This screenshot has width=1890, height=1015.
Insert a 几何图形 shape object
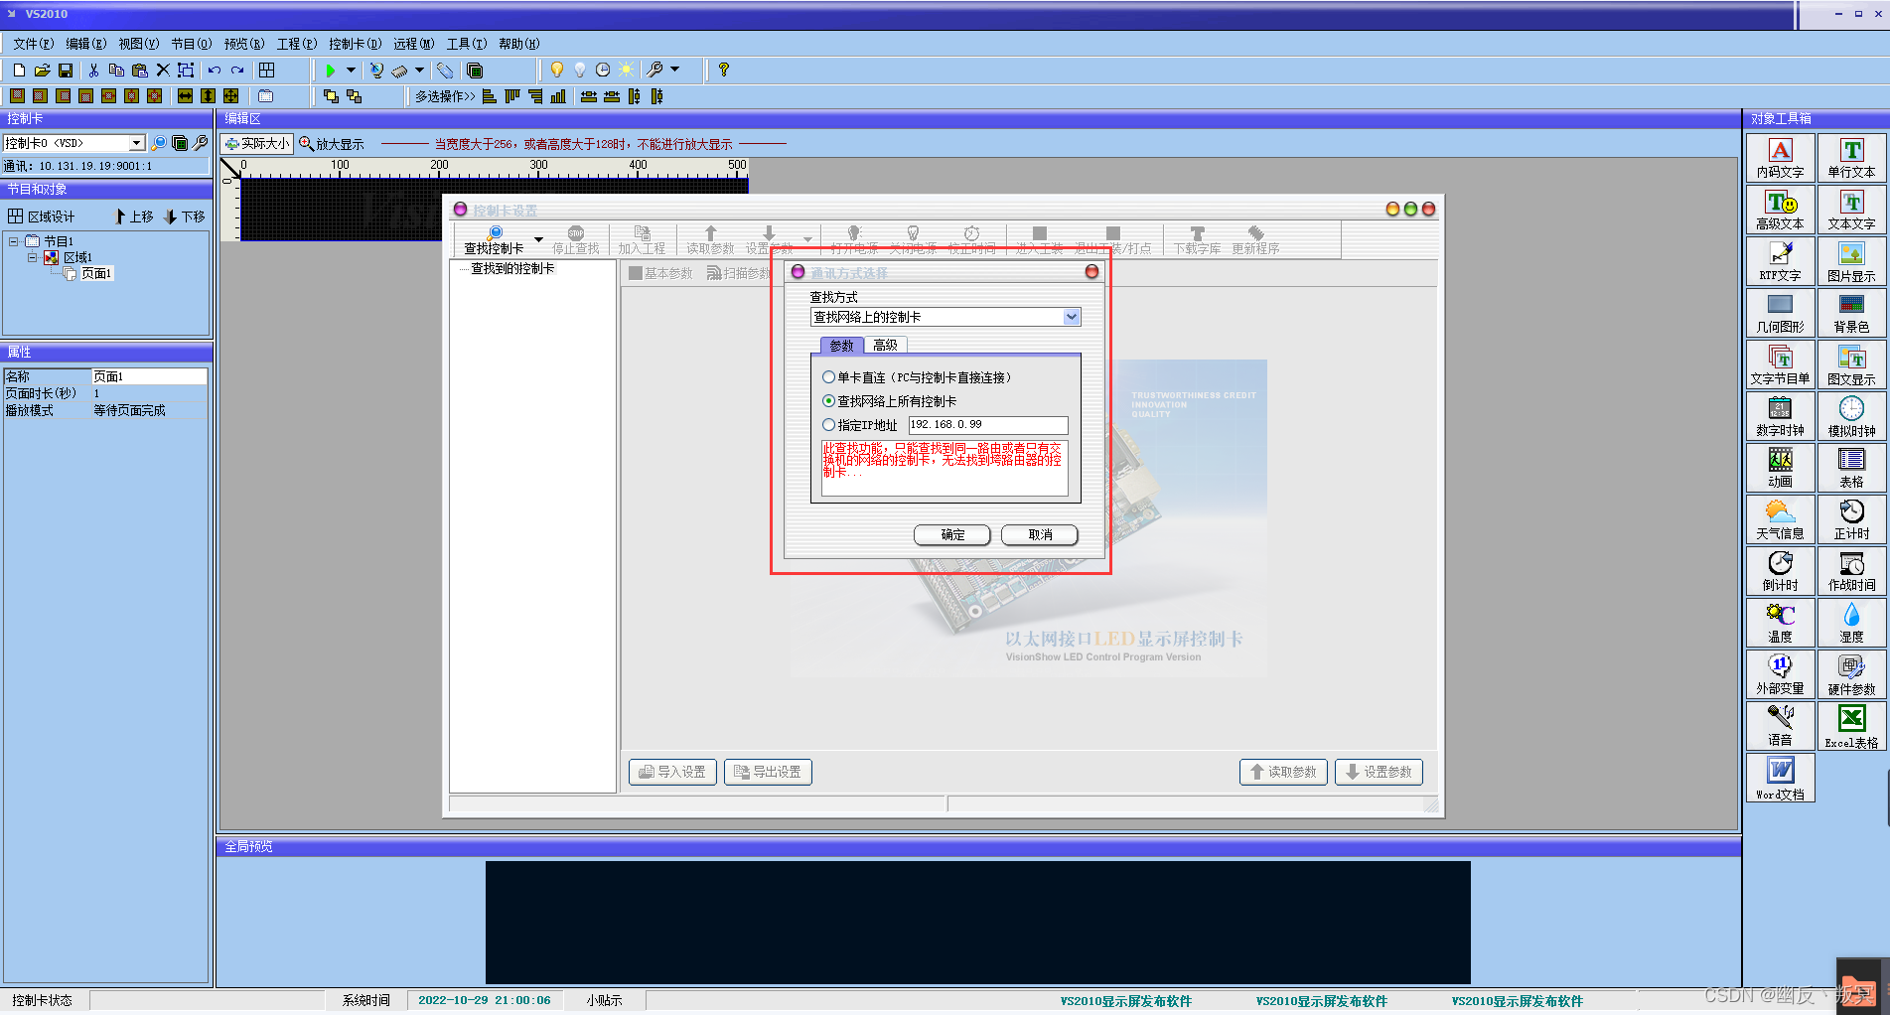point(1781,313)
